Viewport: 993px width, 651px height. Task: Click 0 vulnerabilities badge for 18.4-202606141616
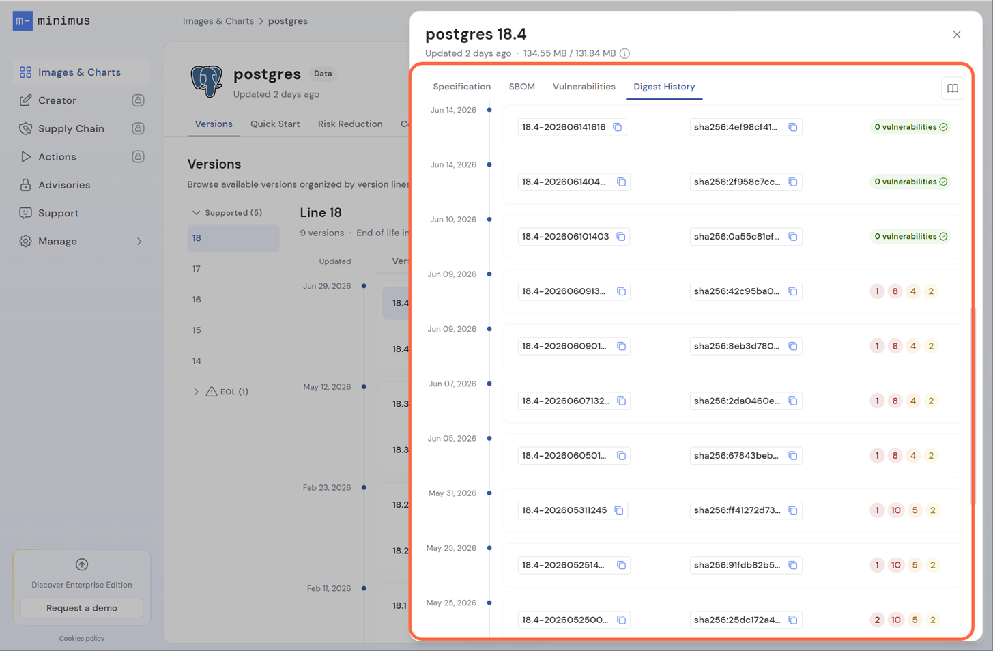[x=910, y=127]
